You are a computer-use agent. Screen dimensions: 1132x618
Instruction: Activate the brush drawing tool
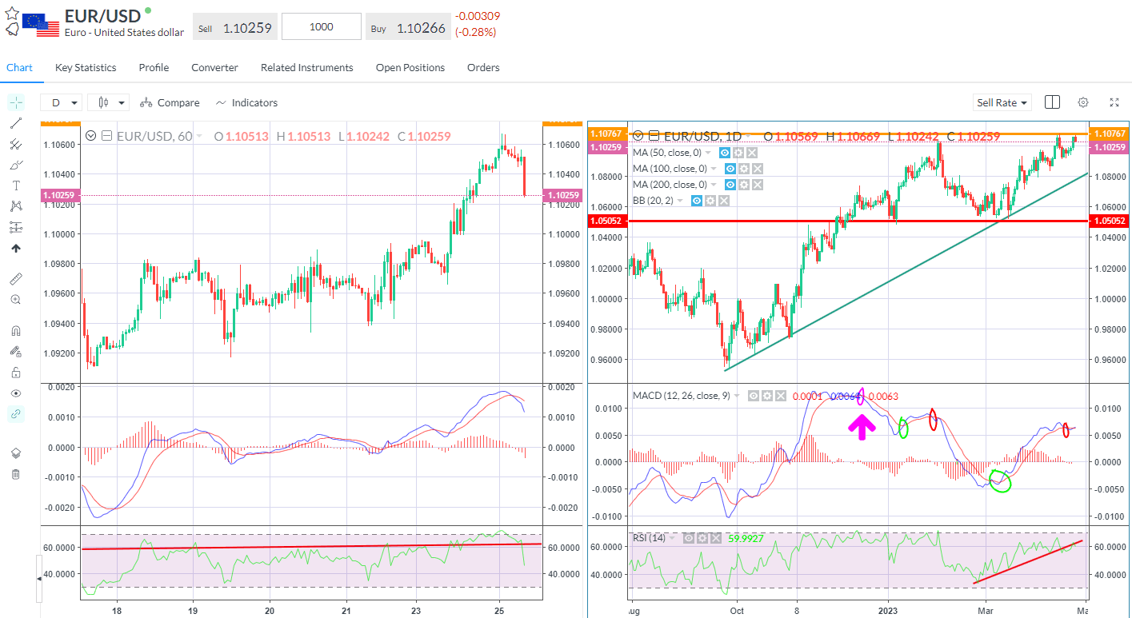[x=16, y=165]
